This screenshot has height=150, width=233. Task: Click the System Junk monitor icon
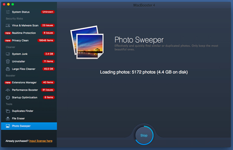(8, 54)
